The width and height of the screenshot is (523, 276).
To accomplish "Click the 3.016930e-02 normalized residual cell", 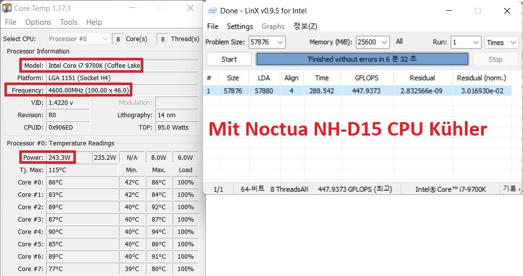I will [x=482, y=91].
